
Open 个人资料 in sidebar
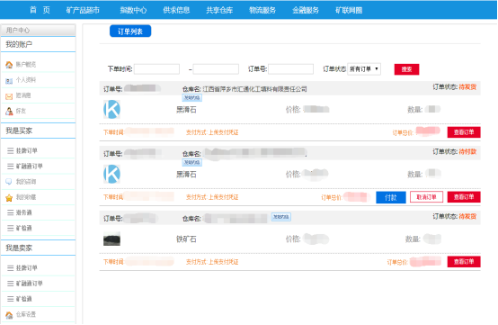pos(26,80)
